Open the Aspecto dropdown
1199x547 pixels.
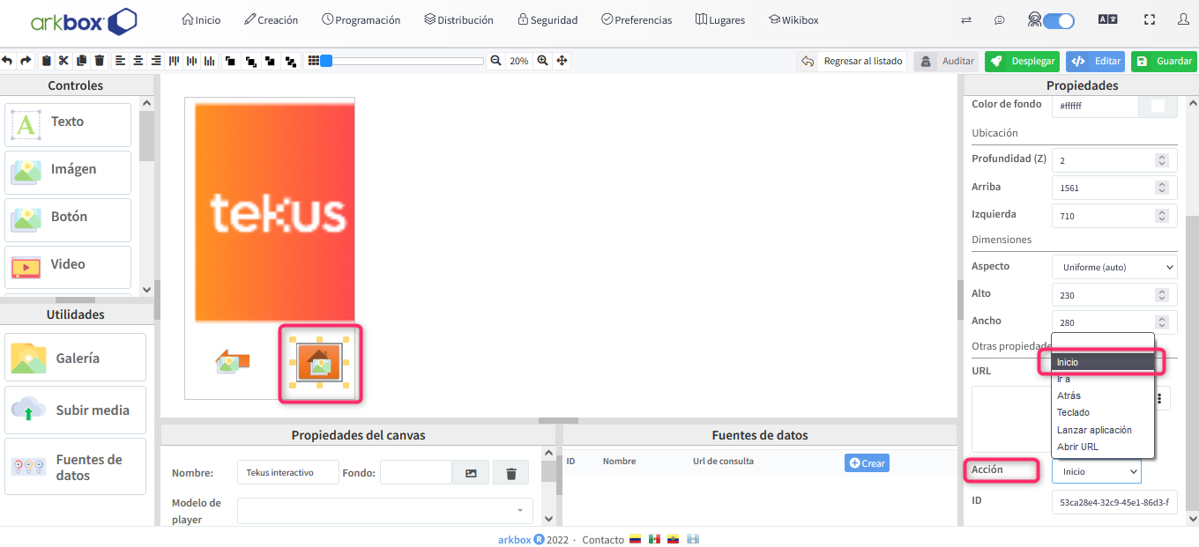point(1114,267)
